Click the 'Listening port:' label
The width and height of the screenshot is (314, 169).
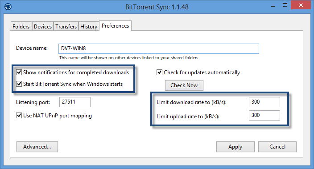coord(33,102)
